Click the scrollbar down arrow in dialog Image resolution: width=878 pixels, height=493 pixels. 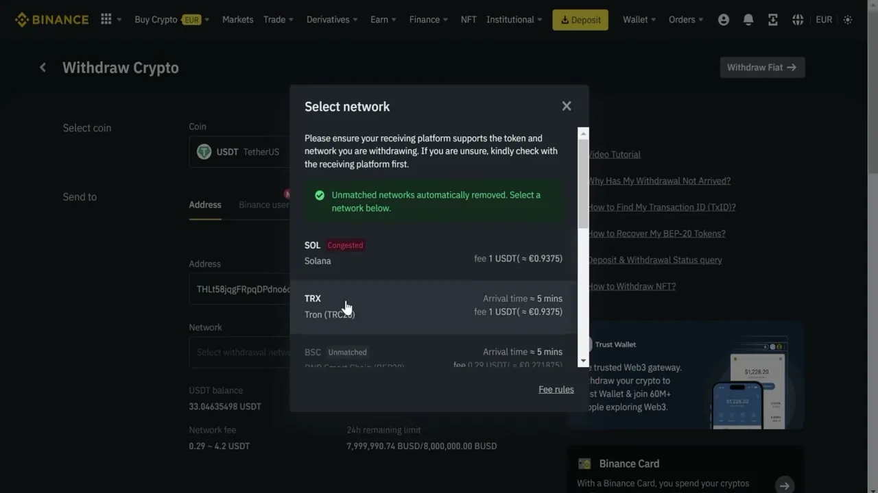583,361
